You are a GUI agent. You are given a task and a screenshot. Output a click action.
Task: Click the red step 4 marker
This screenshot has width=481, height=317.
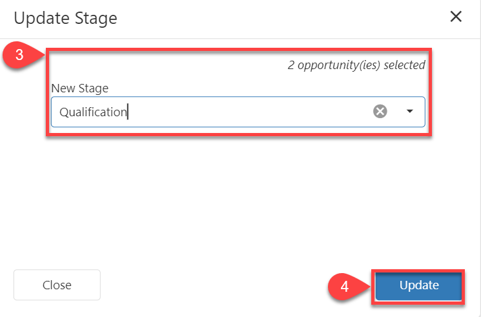(346, 286)
